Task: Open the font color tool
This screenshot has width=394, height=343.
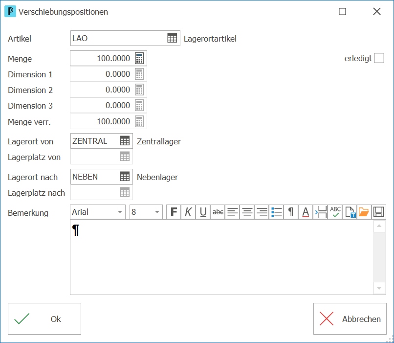Action: [x=306, y=212]
